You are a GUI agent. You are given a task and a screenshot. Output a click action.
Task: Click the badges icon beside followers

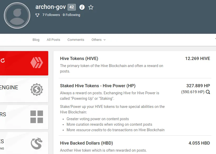(x=37, y=15)
